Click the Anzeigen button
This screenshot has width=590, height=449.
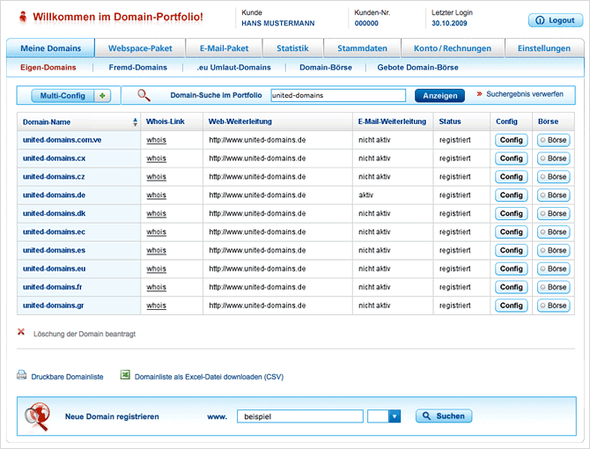coord(439,95)
